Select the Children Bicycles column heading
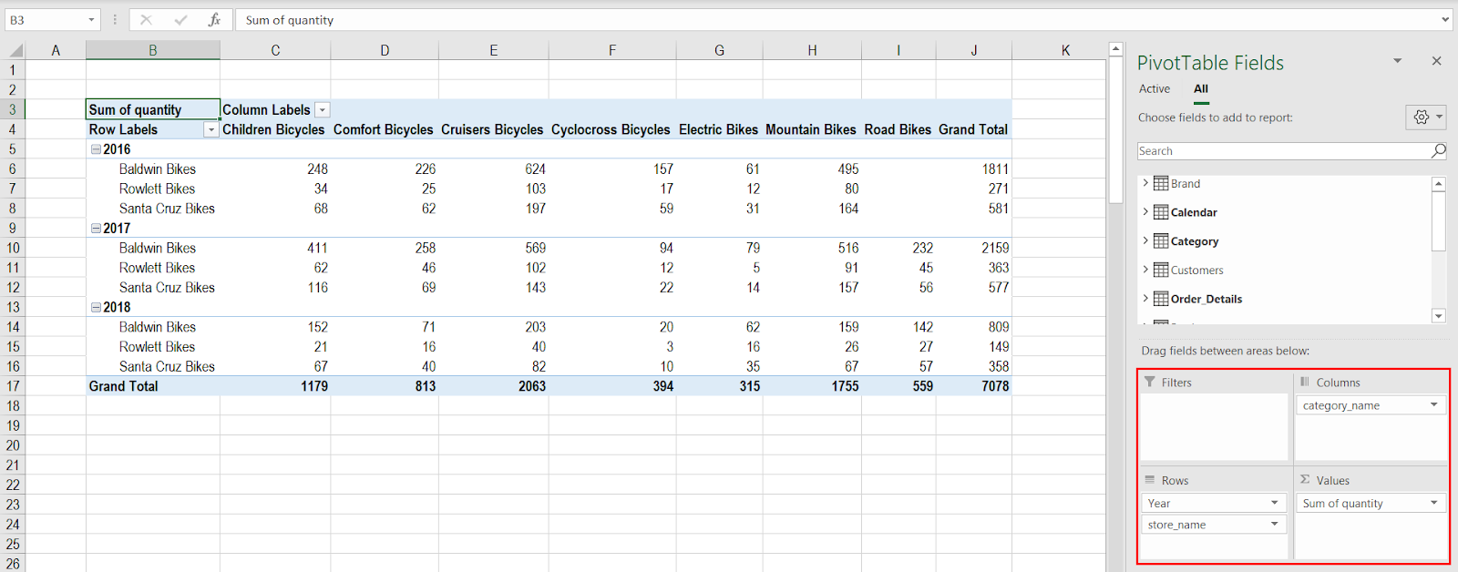1458x572 pixels. coord(273,129)
